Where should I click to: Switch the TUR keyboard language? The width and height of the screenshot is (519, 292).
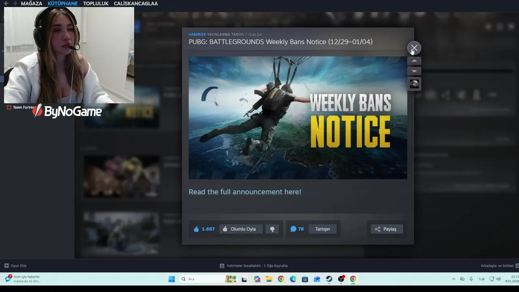482,279
